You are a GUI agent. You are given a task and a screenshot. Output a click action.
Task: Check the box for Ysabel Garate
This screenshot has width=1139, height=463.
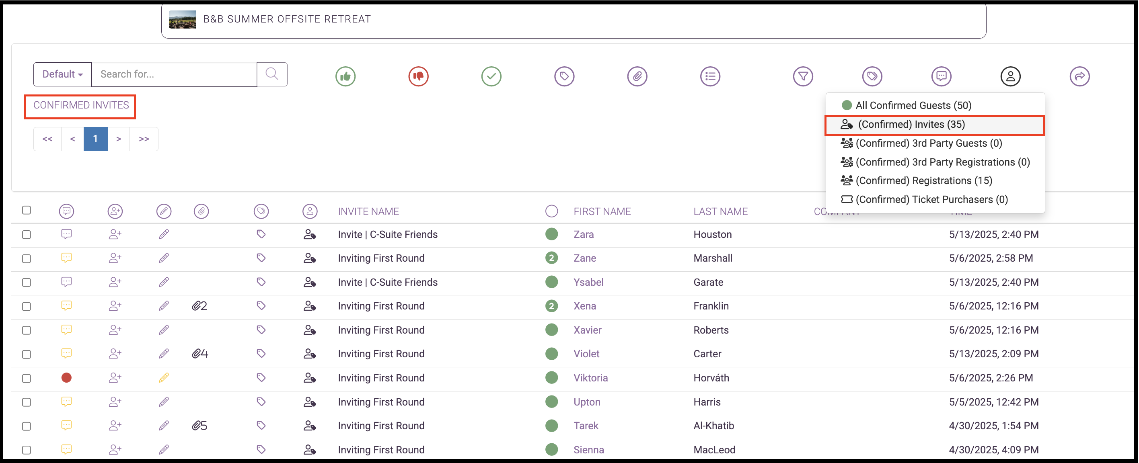(x=27, y=282)
